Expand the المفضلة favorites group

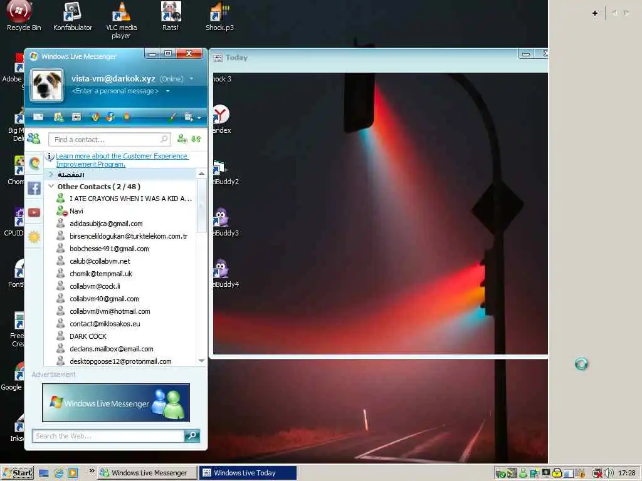point(51,175)
